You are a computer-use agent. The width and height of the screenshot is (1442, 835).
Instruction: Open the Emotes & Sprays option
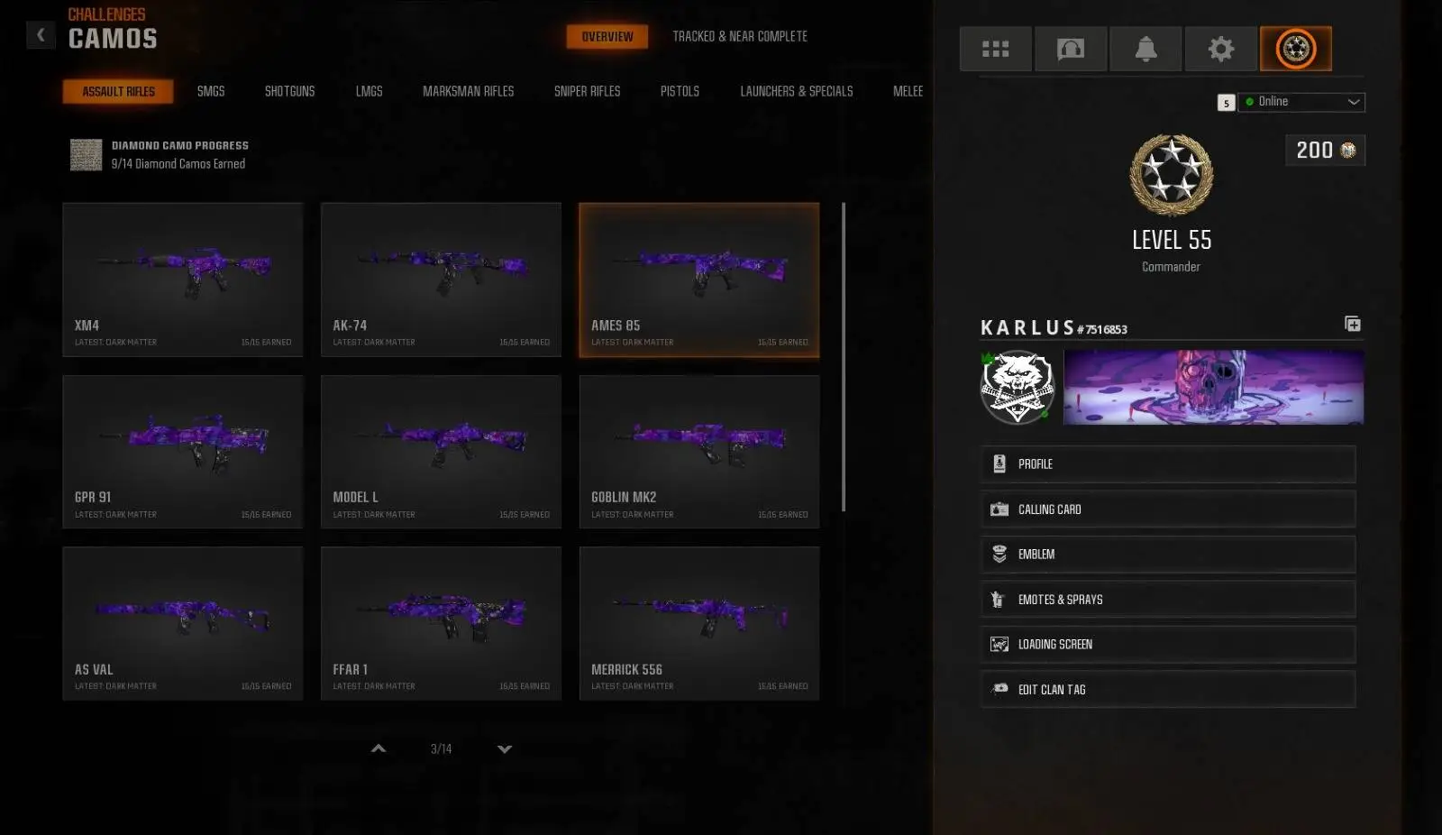(1168, 600)
